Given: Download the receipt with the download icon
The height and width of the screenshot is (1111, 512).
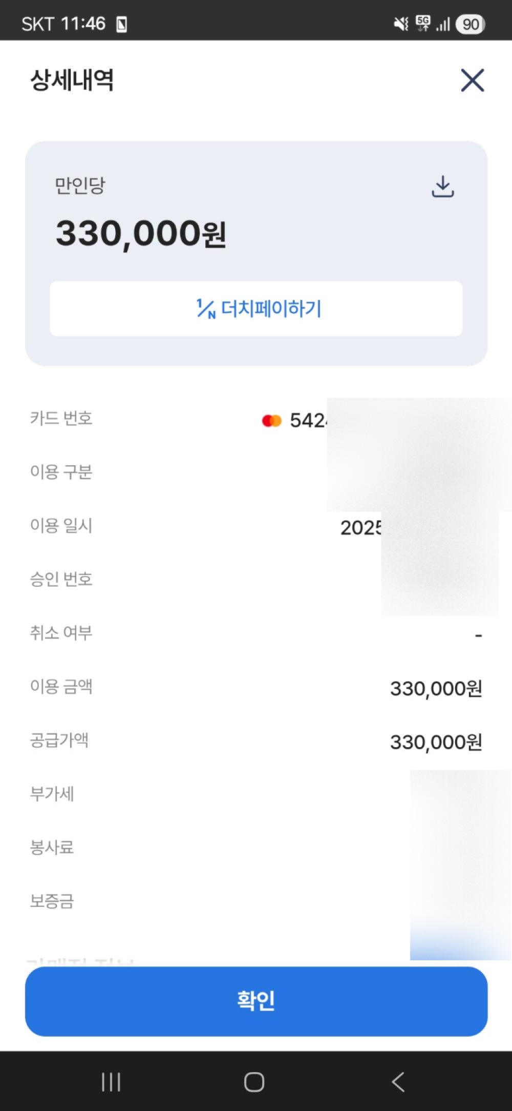Looking at the screenshot, I should (442, 187).
